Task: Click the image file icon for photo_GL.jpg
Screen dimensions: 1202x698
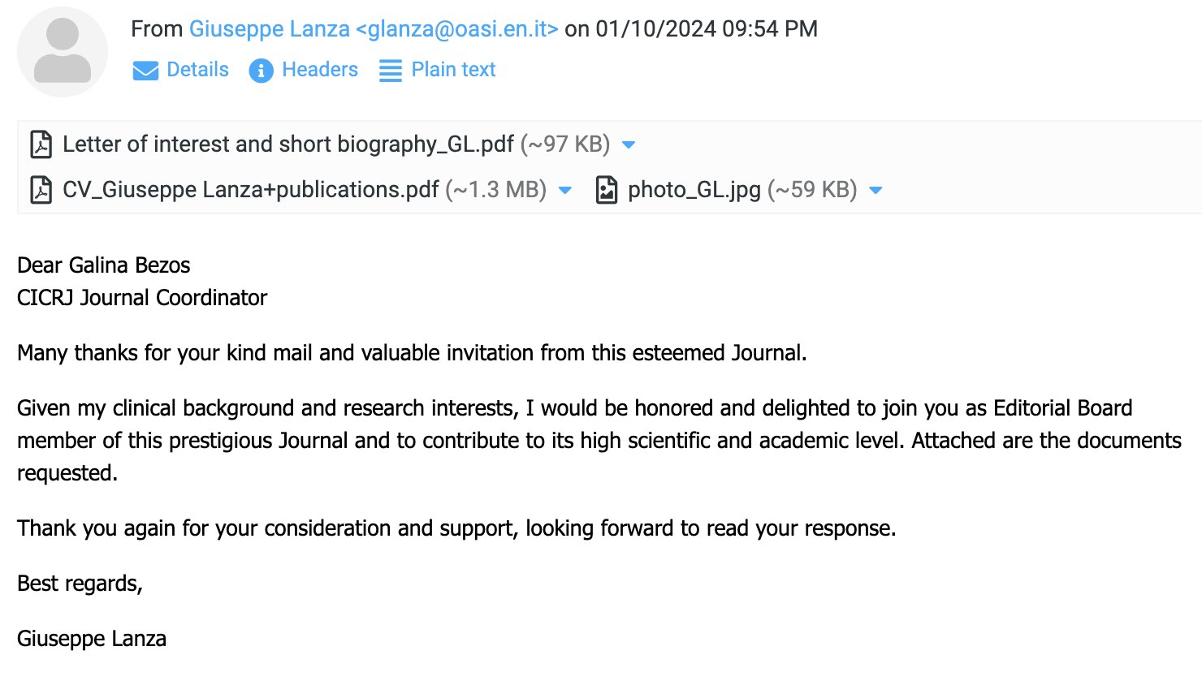Action: [607, 190]
